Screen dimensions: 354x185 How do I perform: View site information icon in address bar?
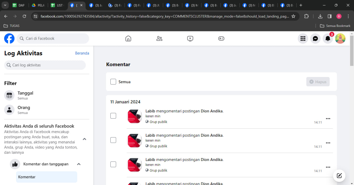(35, 16)
